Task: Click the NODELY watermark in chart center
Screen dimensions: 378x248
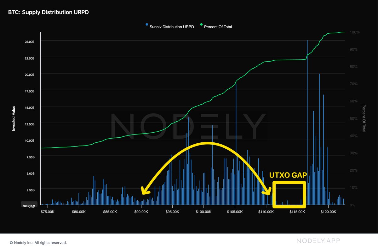Action: coord(189,125)
